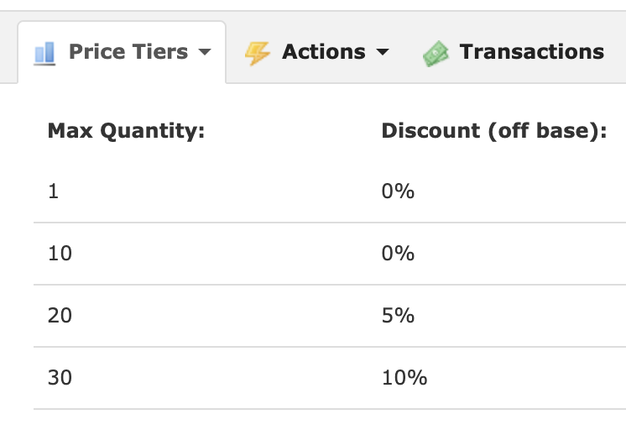The height and width of the screenshot is (430, 626).
Task: Open the Actions tab menu
Action: click(316, 52)
